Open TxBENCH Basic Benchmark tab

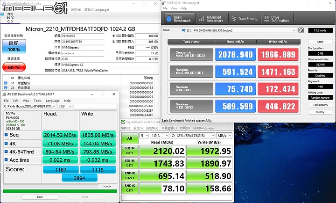180,19
